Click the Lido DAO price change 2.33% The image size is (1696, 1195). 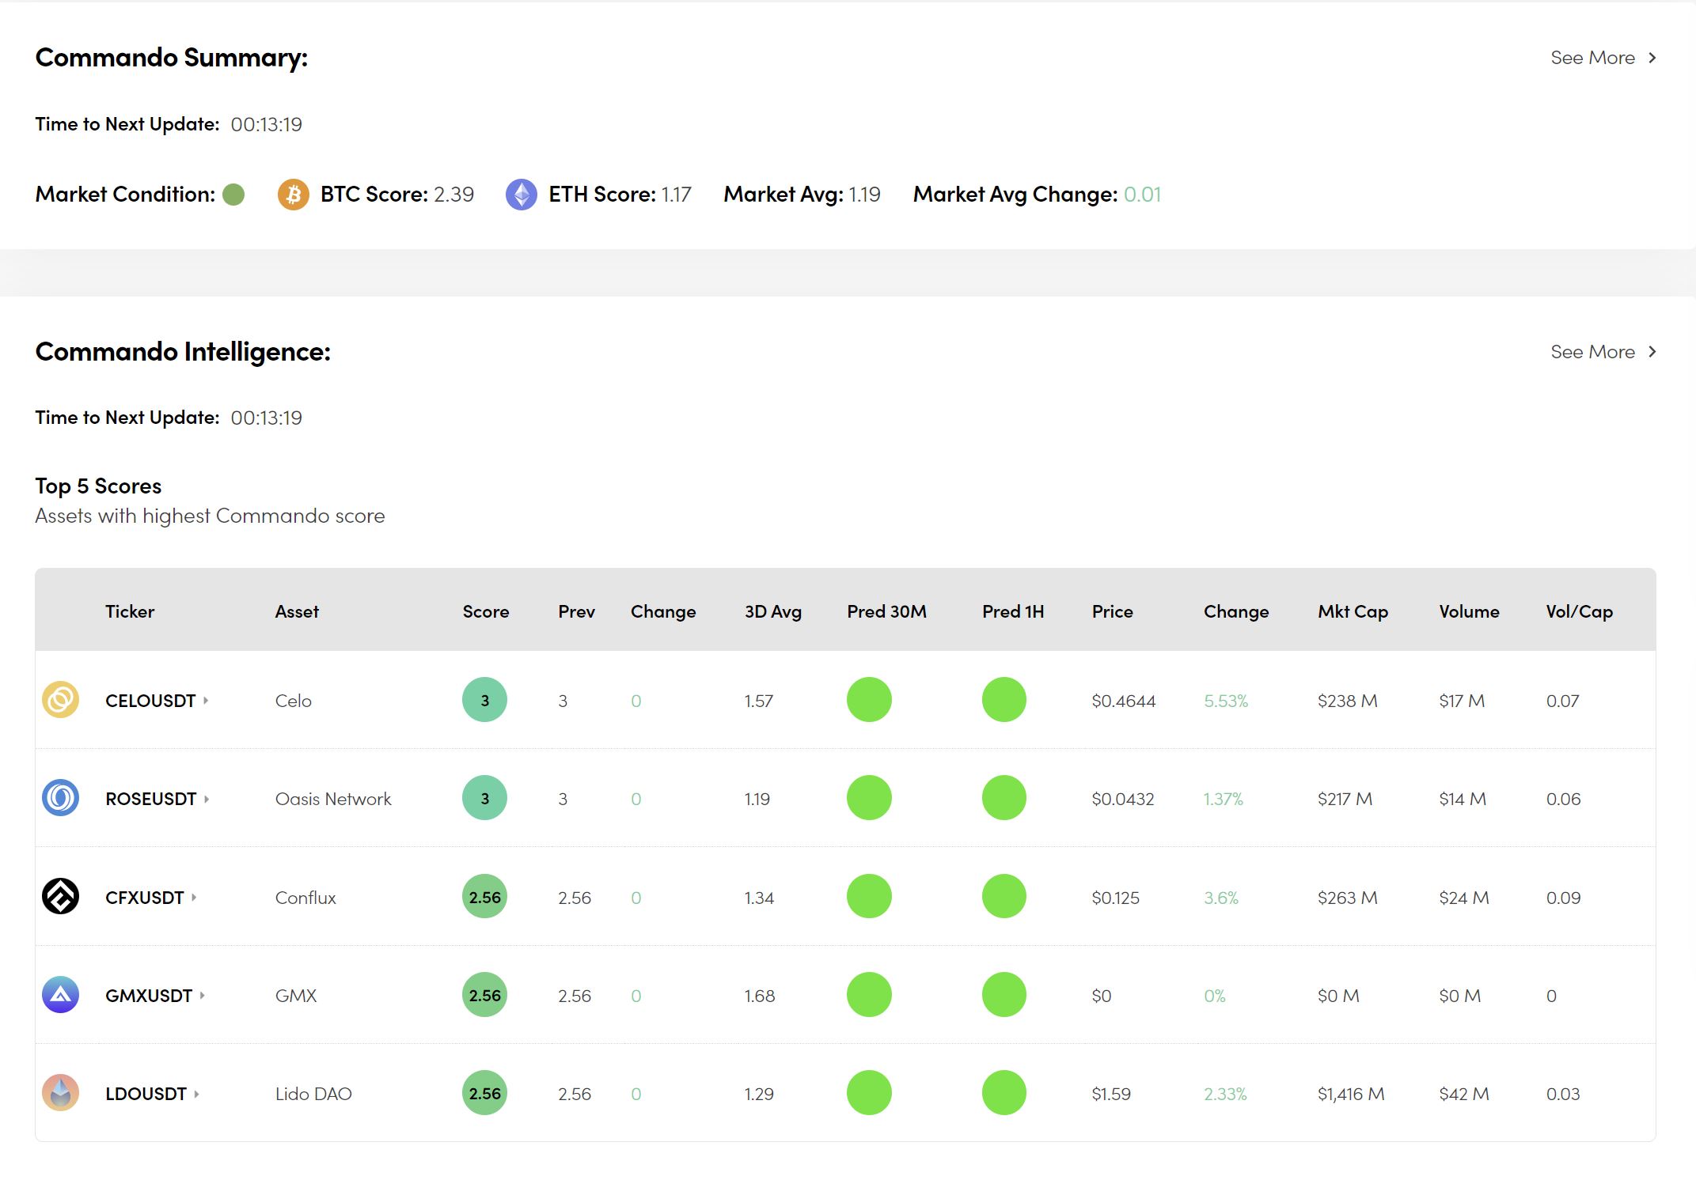pos(1224,1094)
